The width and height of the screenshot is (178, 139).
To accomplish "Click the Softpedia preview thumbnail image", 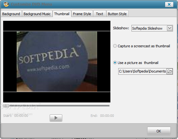I will (57, 61).
